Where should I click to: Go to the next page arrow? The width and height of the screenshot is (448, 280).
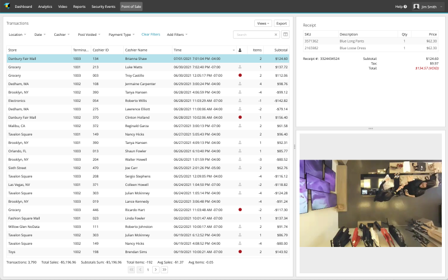click(156, 269)
